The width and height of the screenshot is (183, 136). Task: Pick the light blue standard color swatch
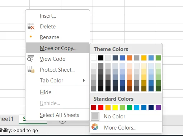(137, 108)
